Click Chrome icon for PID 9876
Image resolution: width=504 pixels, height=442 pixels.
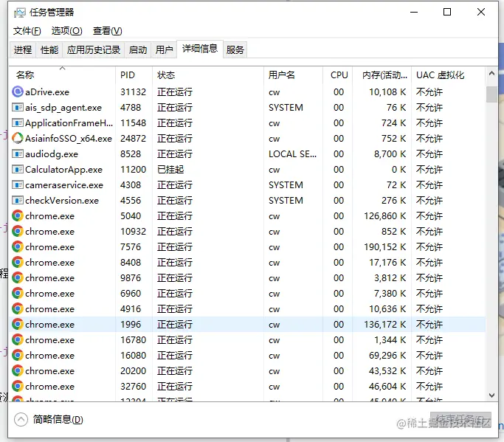(18, 277)
